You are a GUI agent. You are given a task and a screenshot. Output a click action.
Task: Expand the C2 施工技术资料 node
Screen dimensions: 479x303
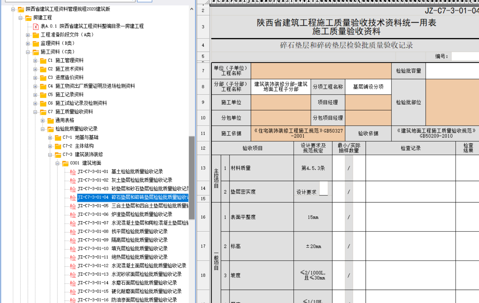pos(36,69)
